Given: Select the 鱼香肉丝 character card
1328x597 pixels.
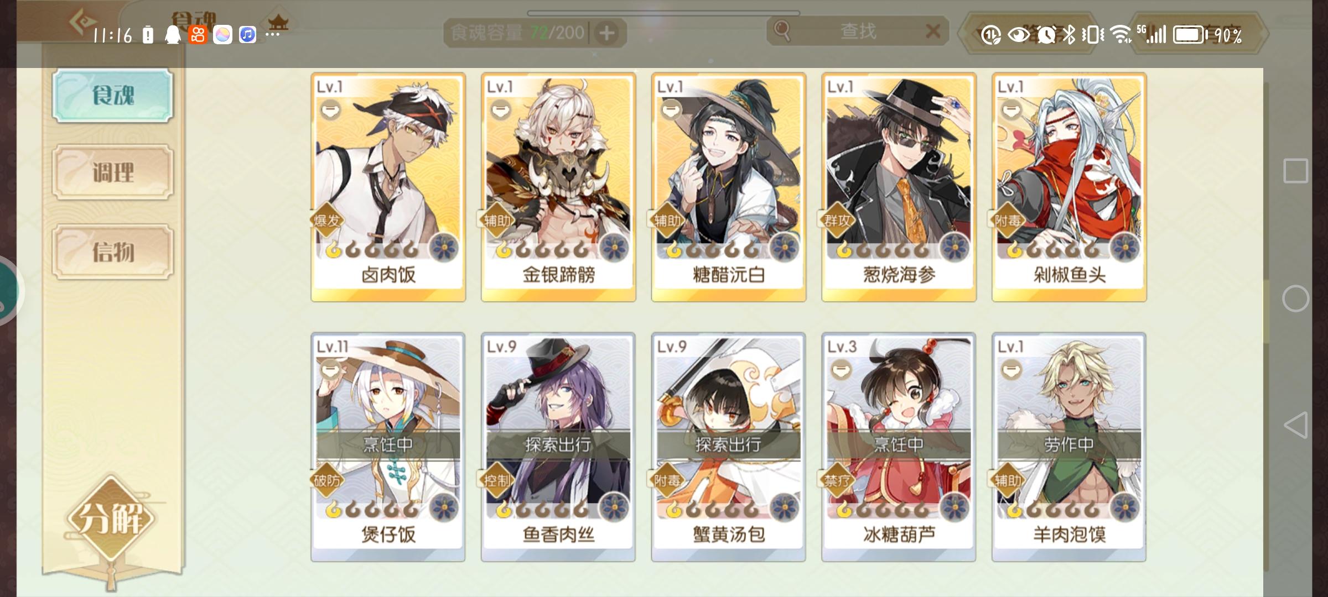Looking at the screenshot, I should tap(558, 447).
